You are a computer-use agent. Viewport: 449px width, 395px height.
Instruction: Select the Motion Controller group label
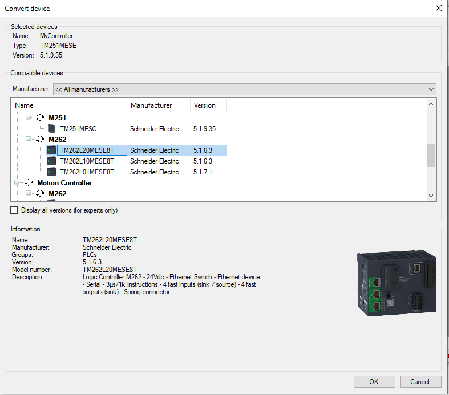tap(64, 182)
